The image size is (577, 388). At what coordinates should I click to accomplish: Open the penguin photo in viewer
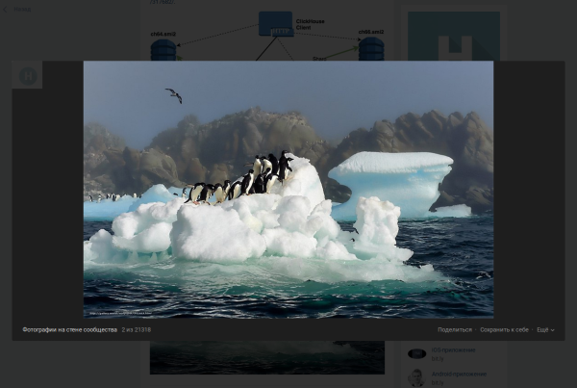tap(288, 190)
